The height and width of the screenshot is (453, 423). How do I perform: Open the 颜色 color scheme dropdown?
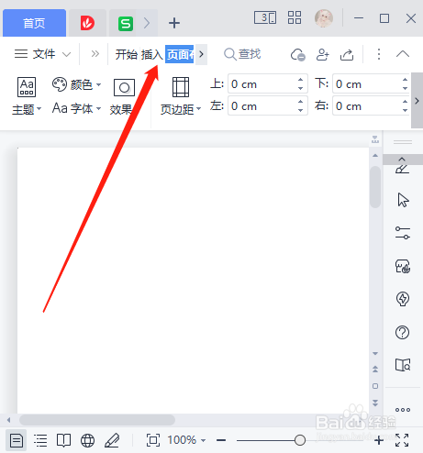pyautogui.click(x=76, y=84)
